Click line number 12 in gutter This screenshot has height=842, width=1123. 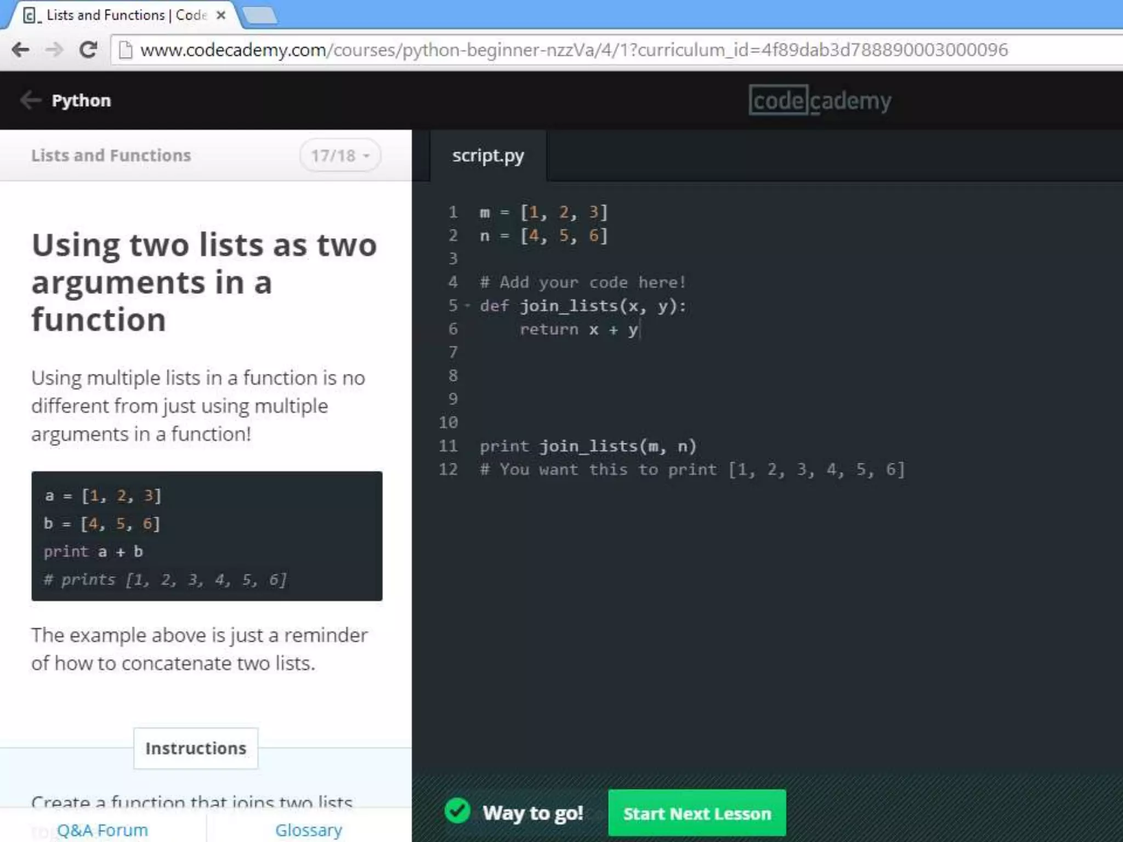[x=448, y=470]
